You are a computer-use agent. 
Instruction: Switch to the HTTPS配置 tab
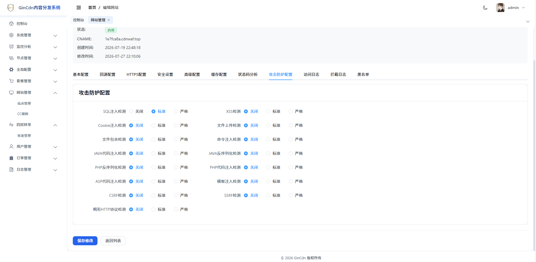136,74
